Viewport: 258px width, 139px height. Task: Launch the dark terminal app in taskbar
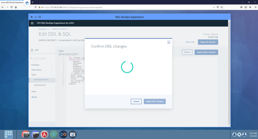coord(35,135)
